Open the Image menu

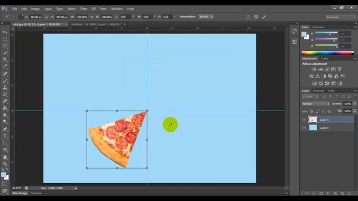35,9
